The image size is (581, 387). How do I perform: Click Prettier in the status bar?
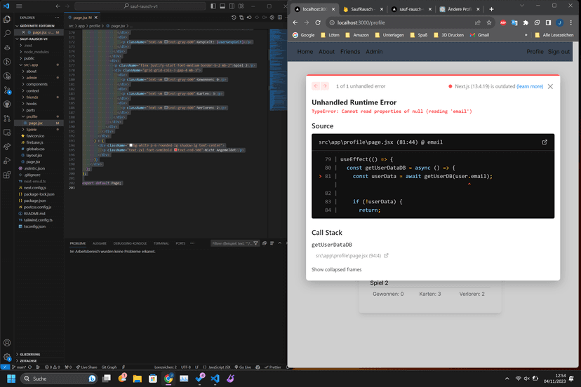pos(273,367)
